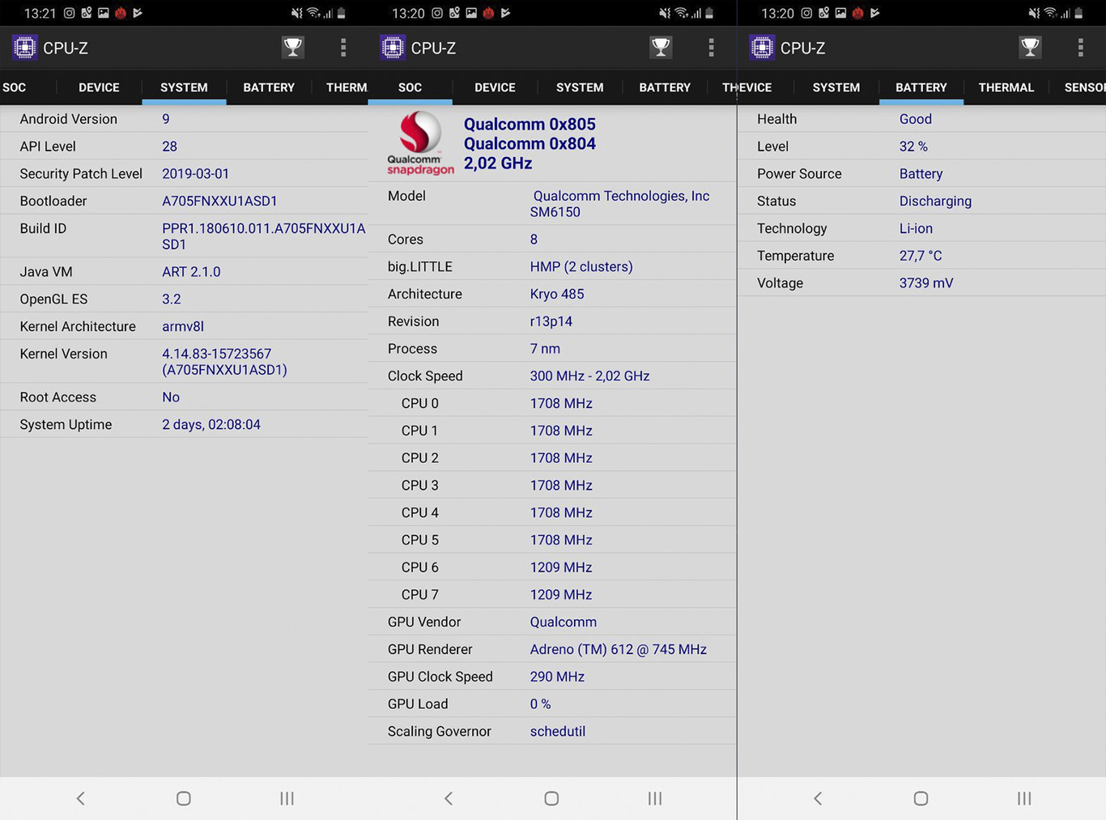Select the SYSTEM tab on the SoC screen

point(580,87)
